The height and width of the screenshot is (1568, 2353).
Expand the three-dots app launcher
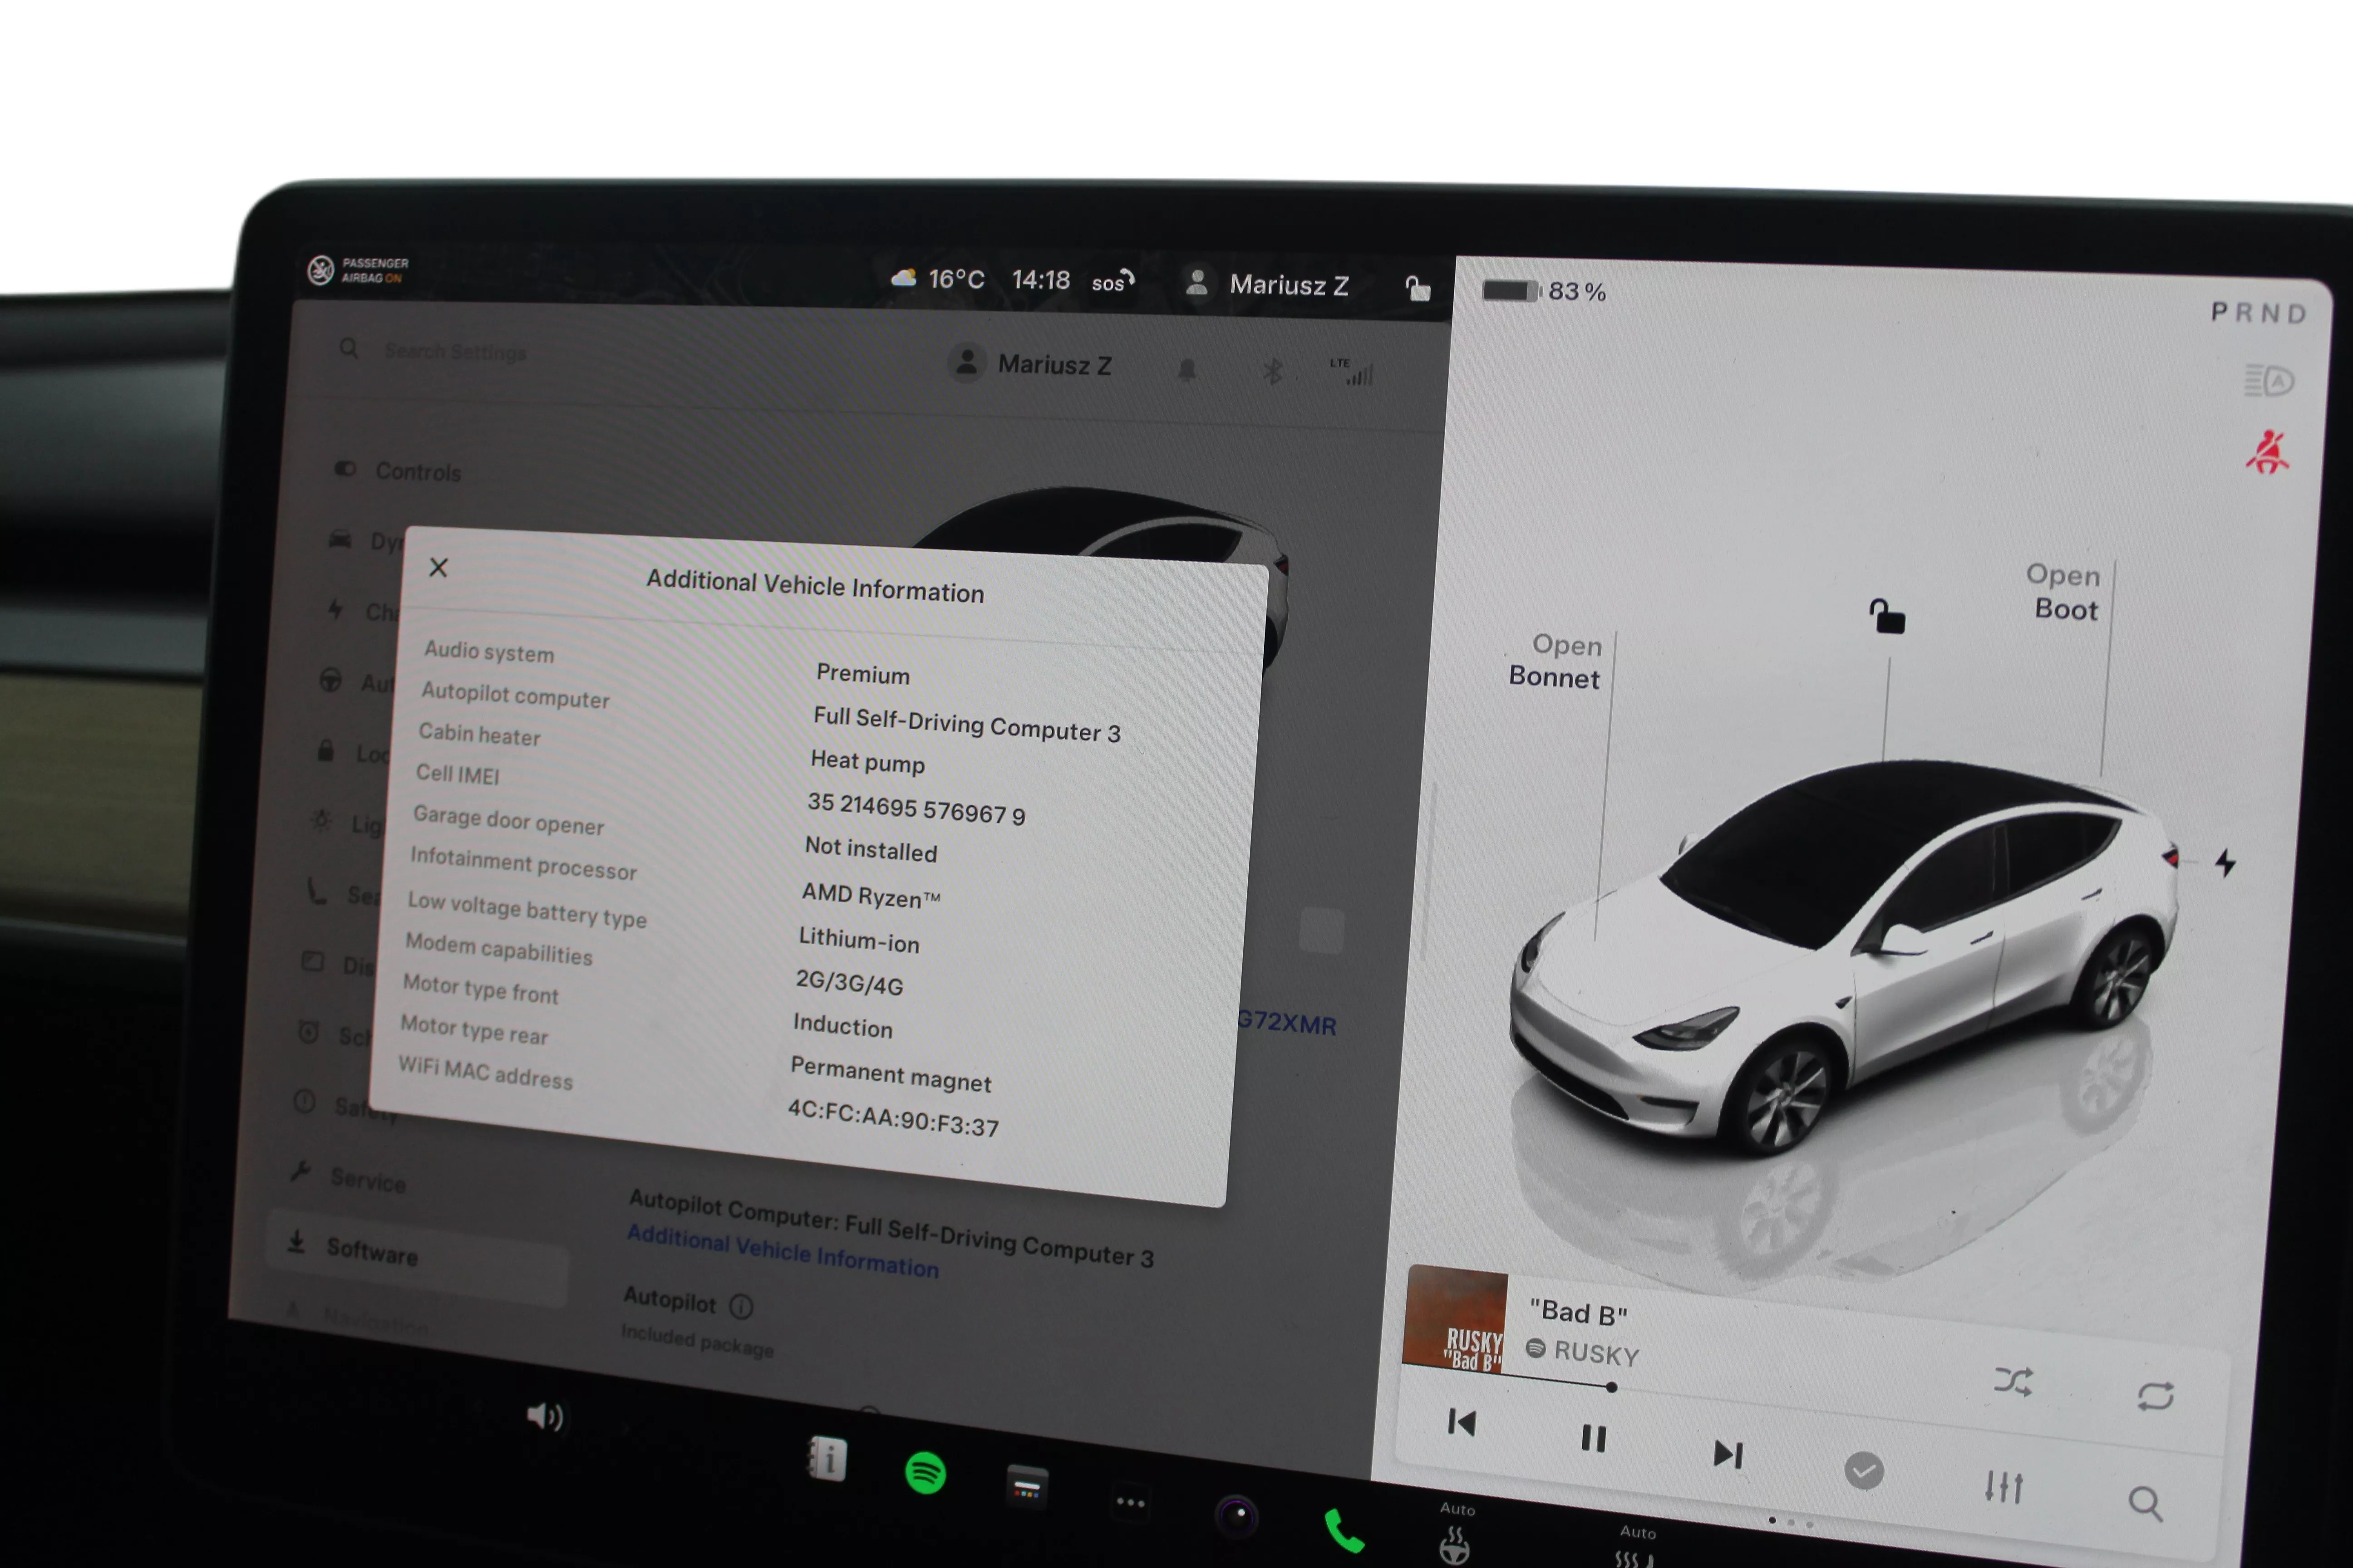point(1131,1502)
